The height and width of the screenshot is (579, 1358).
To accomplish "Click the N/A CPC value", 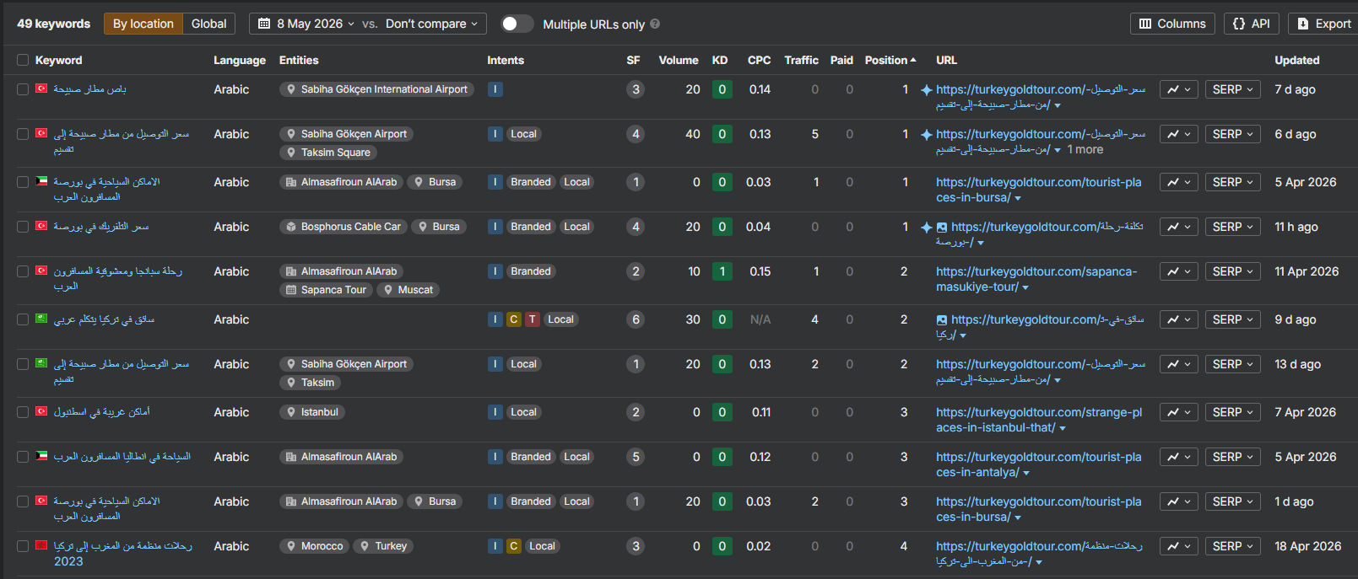I will (x=760, y=319).
